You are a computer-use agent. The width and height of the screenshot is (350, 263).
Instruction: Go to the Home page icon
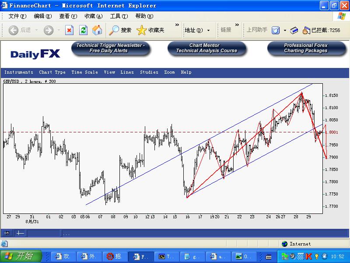coord(97,30)
